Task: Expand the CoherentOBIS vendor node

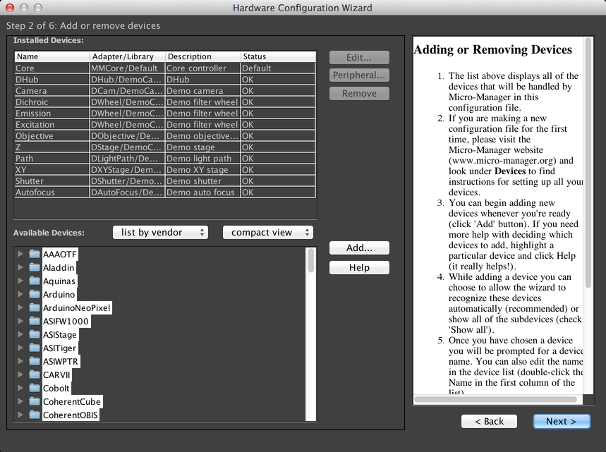Action: 20,415
